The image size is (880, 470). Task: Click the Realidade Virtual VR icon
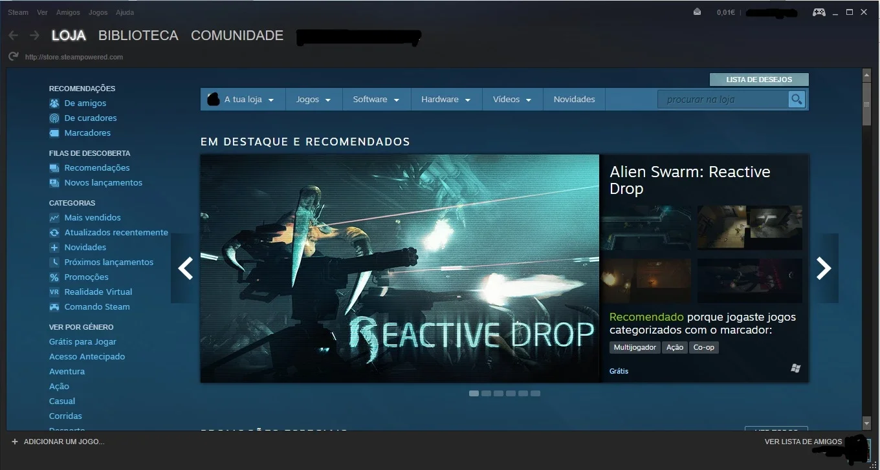point(54,292)
